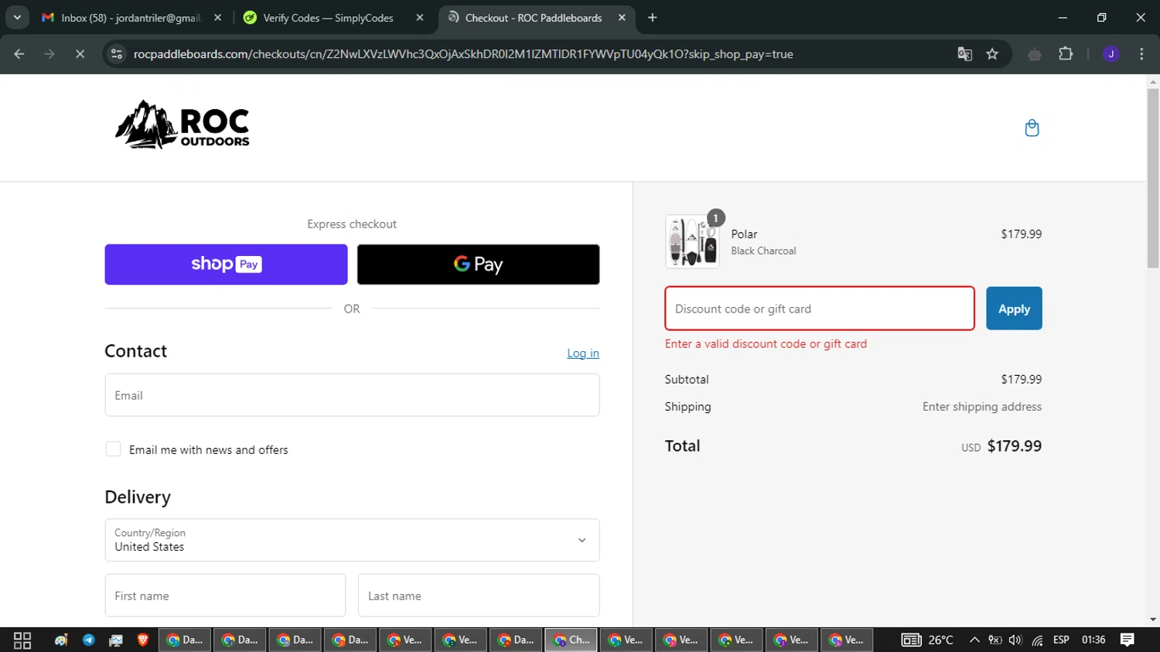Click the $179.99 total amount
The image size is (1160, 652).
point(1014,446)
